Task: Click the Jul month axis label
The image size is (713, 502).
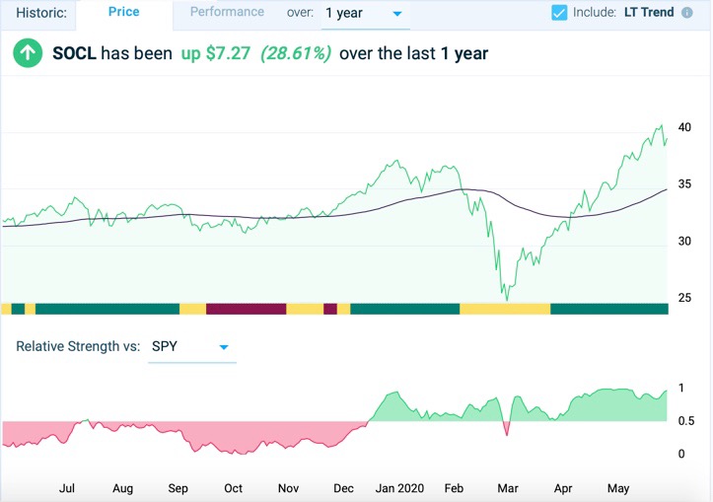Action: click(68, 487)
